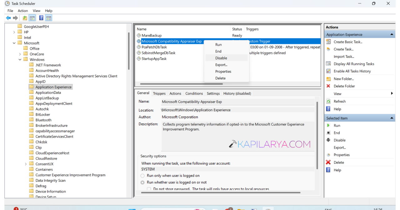Click the blue Help toolbar icon

point(41,18)
